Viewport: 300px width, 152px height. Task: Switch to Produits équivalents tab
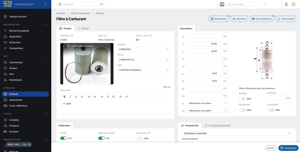tap(217, 126)
